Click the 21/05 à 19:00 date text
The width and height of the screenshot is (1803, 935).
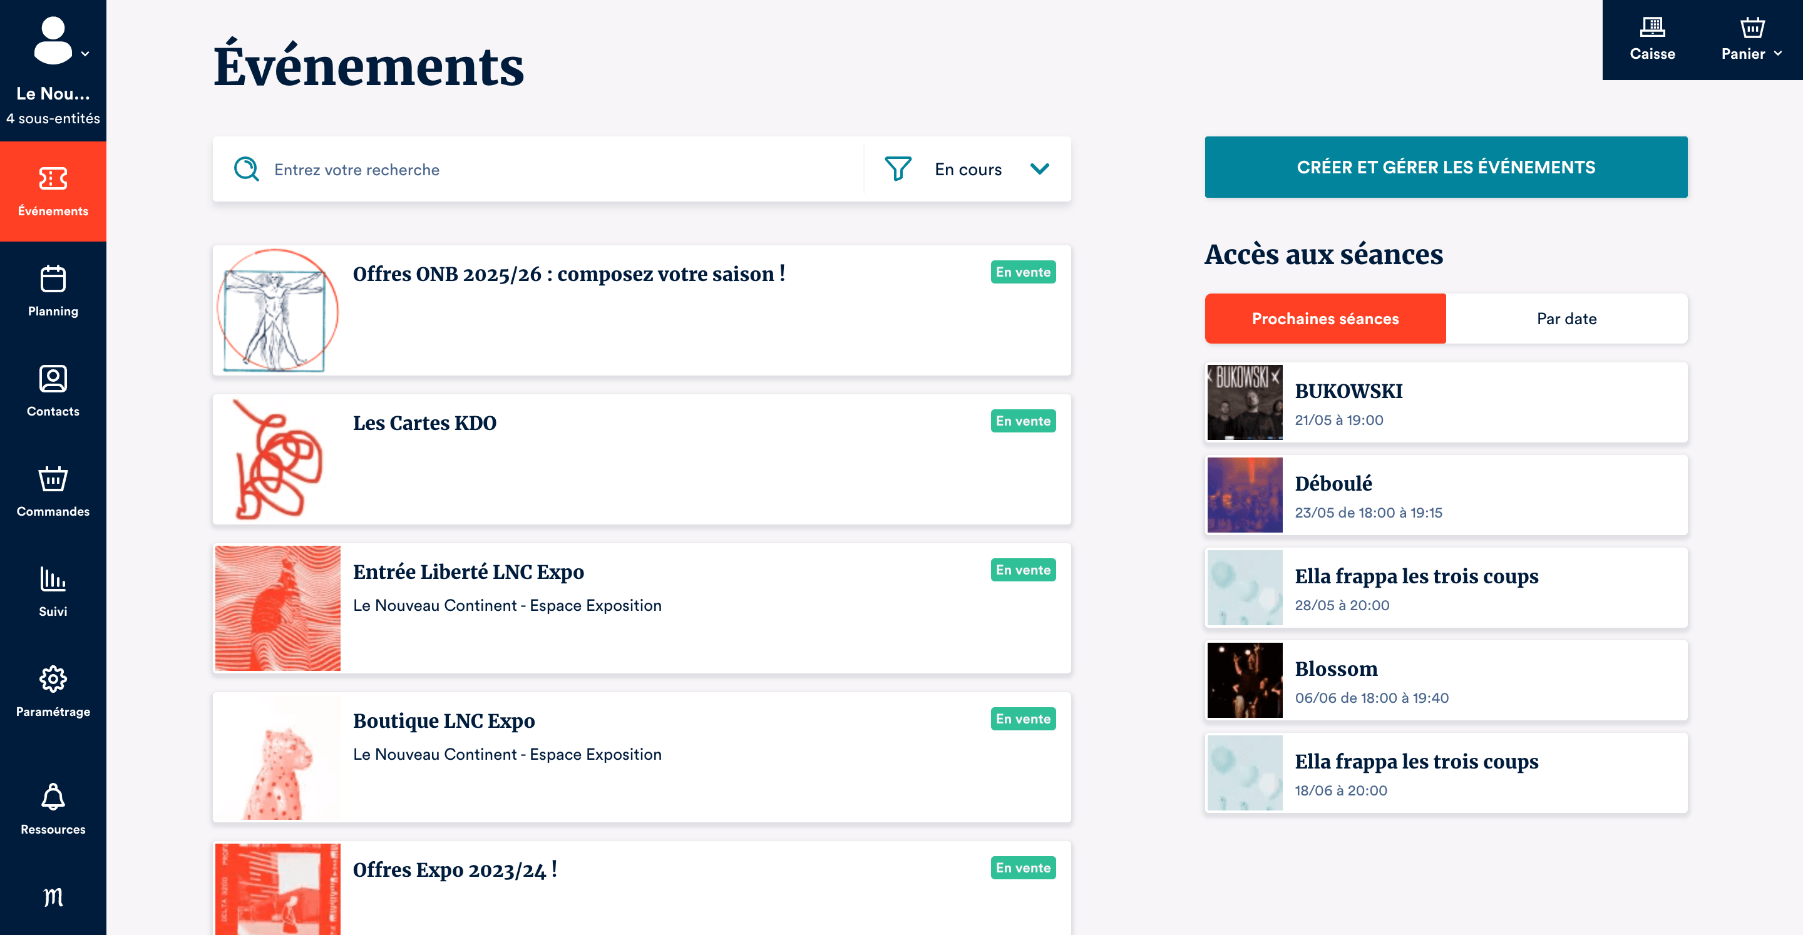(1338, 420)
